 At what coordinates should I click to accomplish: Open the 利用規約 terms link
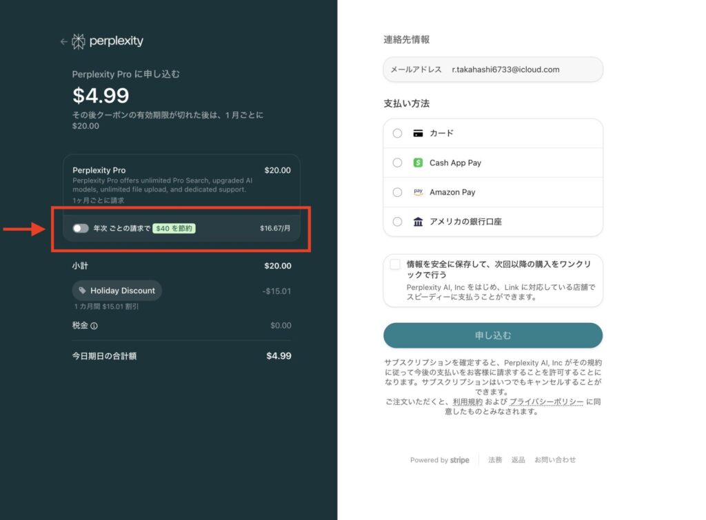468,402
